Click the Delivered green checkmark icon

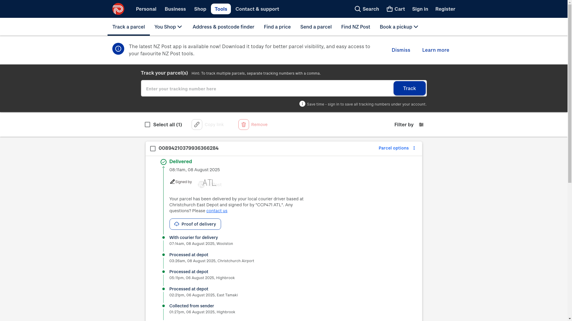click(163, 162)
